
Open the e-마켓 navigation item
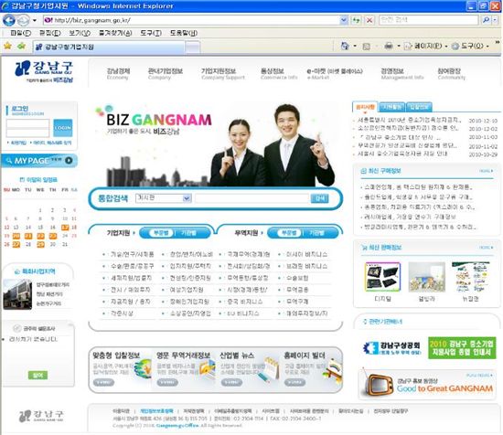click(x=335, y=74)
